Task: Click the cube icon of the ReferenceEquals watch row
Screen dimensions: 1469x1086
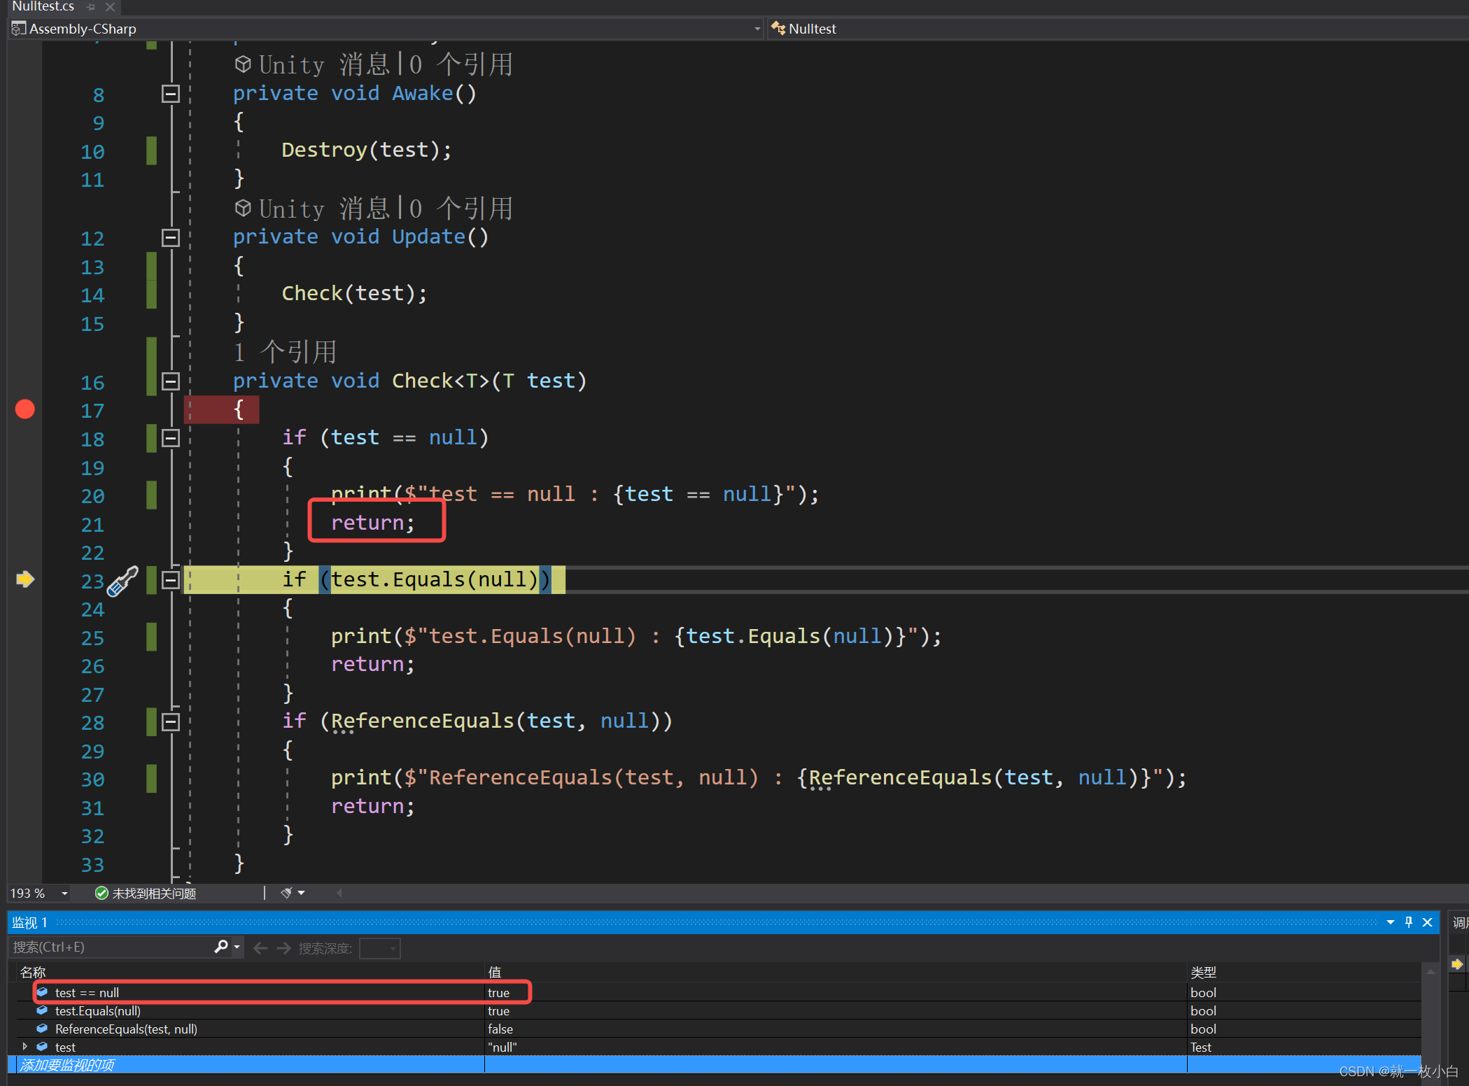Action: coord(42,1029)
